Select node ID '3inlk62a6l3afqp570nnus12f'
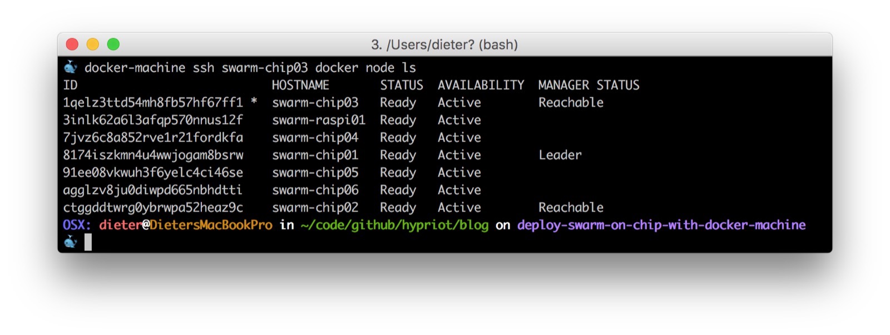890x335 pixels. click(x=153, y=120)
